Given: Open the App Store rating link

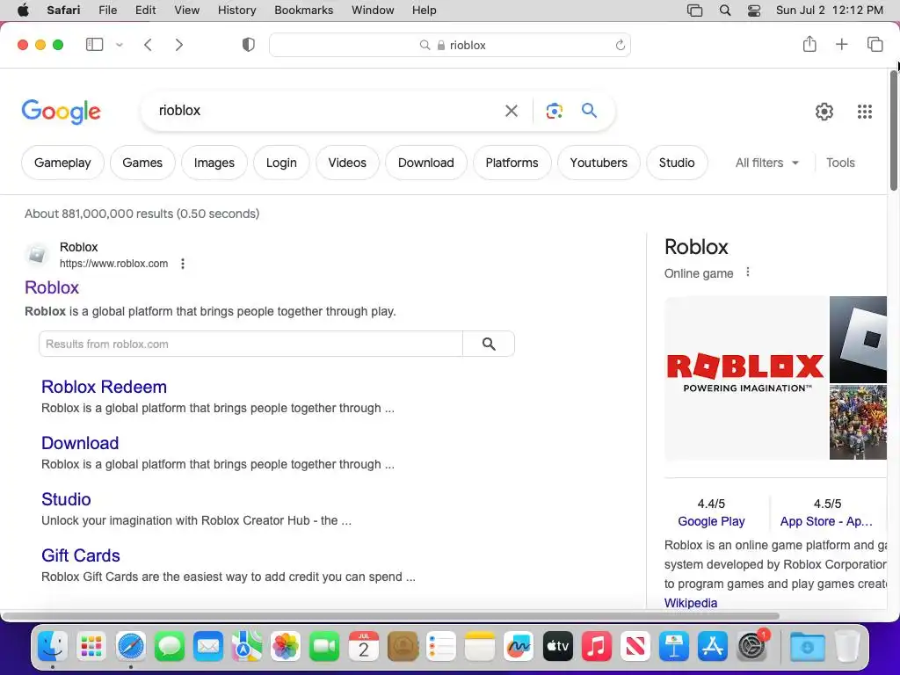Looking at the screenshot, I should 826,521.
